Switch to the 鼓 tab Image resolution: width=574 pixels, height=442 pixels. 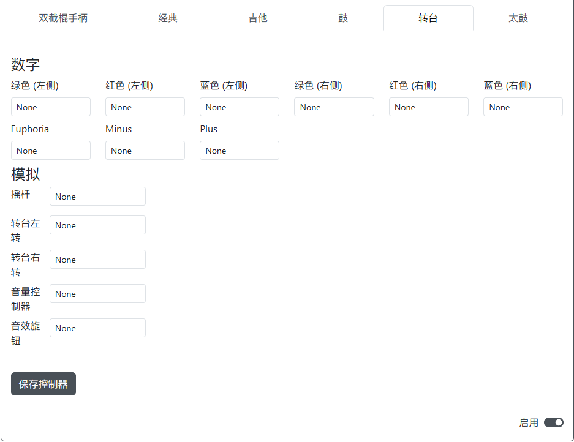click(x=343, y=18)
